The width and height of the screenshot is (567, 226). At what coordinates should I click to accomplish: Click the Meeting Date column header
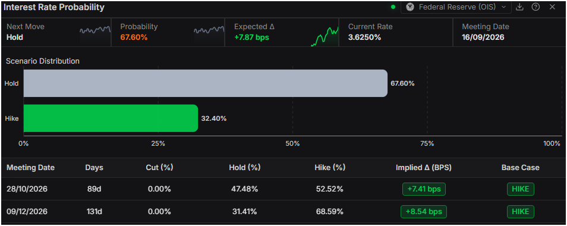[x=31, y=168]
